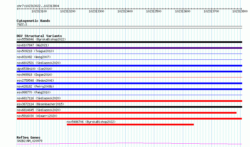
Task: Select the blue bar for dgv6538n100
Action: (x=129, y=72)
